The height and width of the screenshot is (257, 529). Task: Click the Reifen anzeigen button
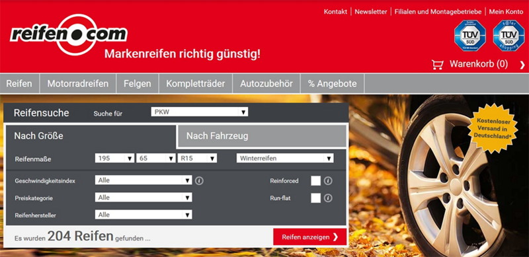click(309, 237)
